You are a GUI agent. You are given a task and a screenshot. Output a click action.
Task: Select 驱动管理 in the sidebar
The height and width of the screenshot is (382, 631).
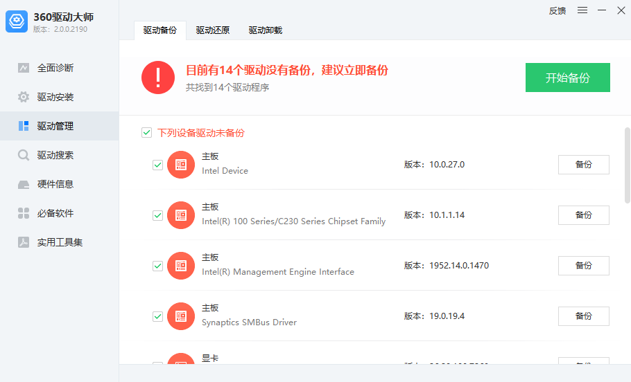[59, 126]
